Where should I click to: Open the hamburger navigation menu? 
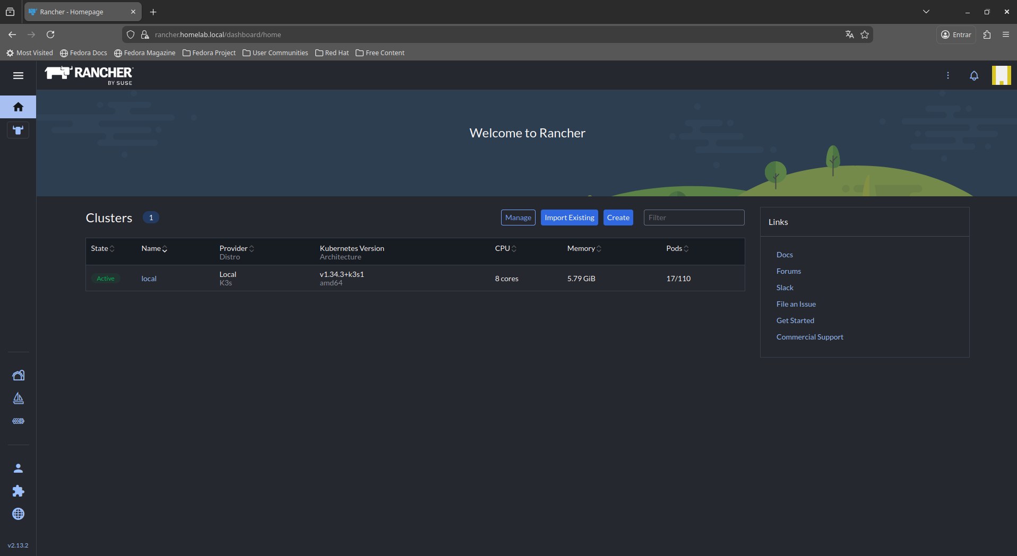point(18,75)
